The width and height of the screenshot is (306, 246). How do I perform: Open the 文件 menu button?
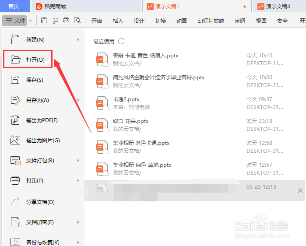click(x=15, y=21)
